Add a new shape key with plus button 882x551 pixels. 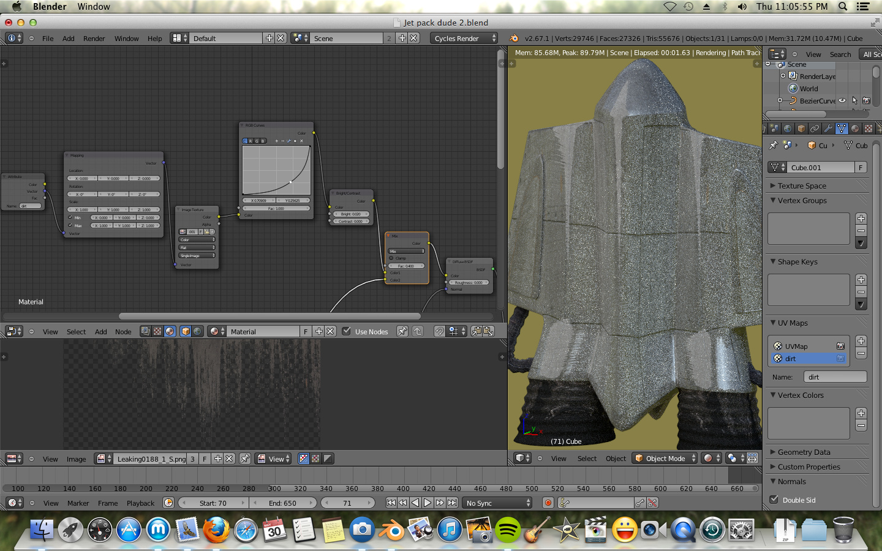pos(861,280)
